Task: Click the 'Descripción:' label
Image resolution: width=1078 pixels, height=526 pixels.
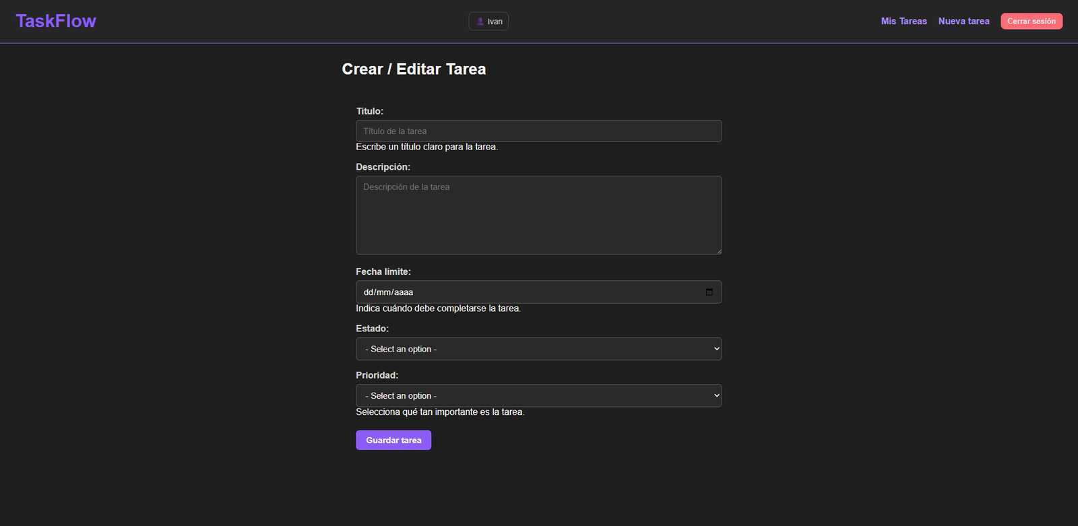Action: (383, 167)
